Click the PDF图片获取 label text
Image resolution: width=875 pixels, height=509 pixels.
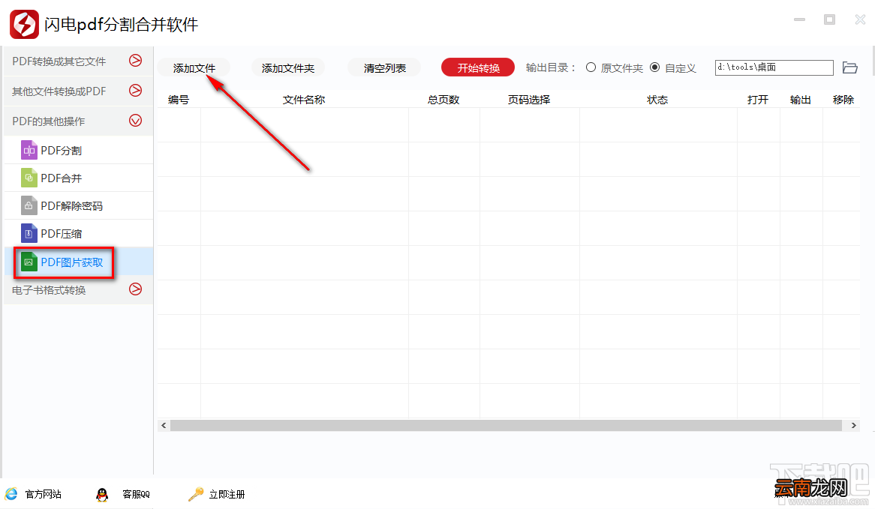[71, 262]
